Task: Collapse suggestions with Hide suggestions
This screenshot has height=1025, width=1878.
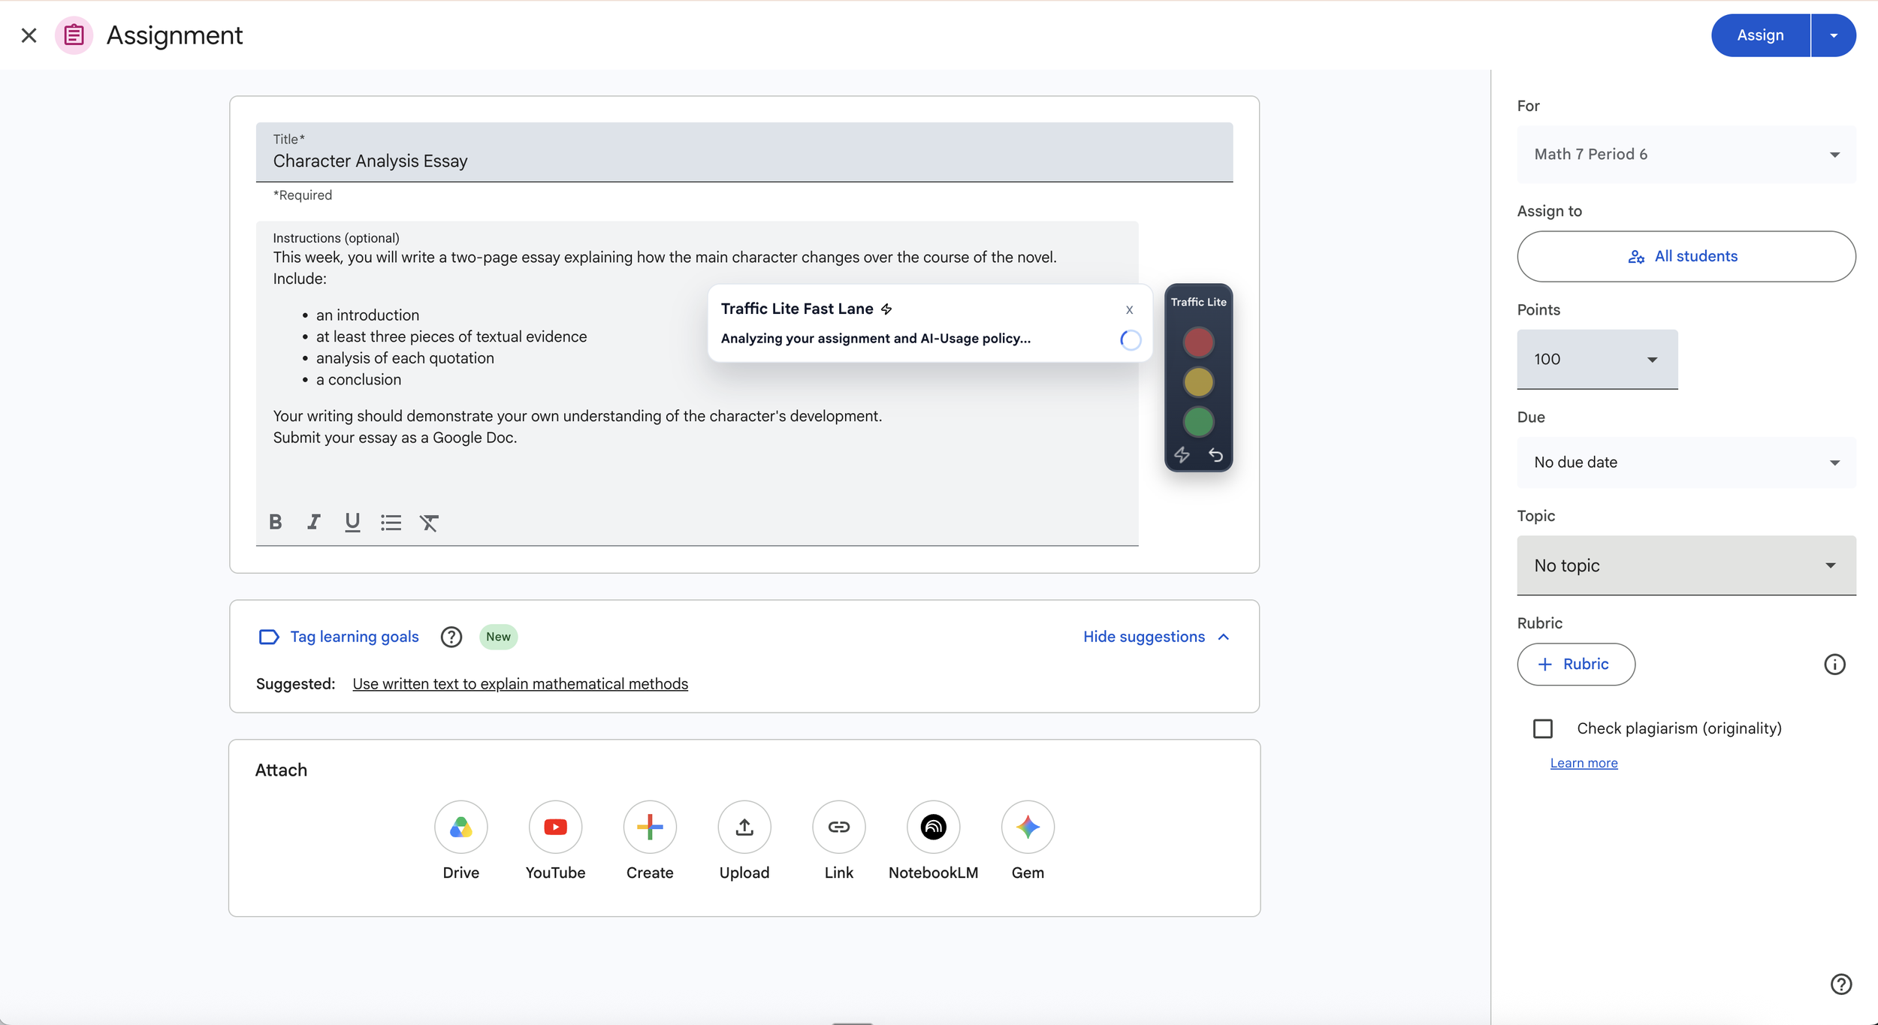Action: [x=1156, y=637]
